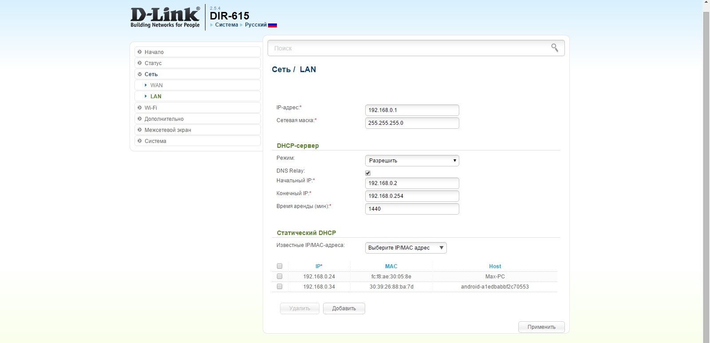Click the Сетевая маска input field

(412, 123)
